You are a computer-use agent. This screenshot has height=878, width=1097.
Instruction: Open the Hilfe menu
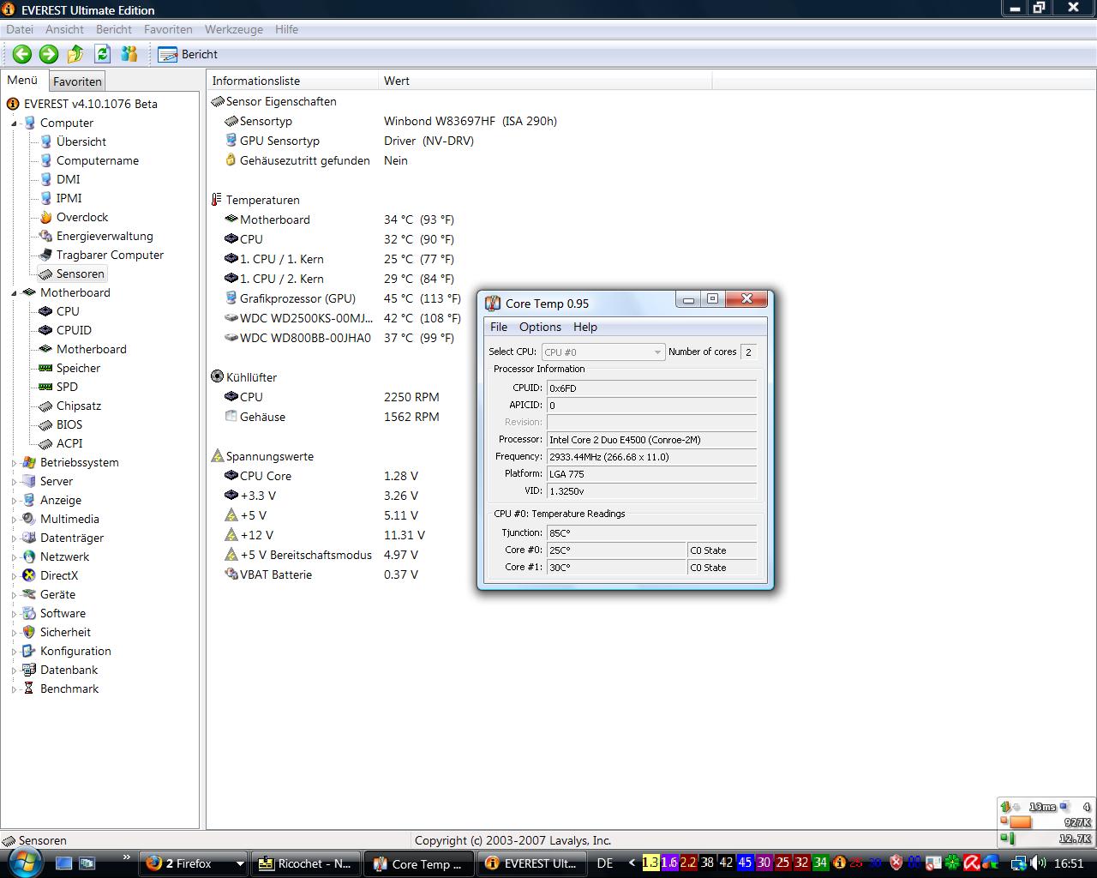tap(286, 29)
